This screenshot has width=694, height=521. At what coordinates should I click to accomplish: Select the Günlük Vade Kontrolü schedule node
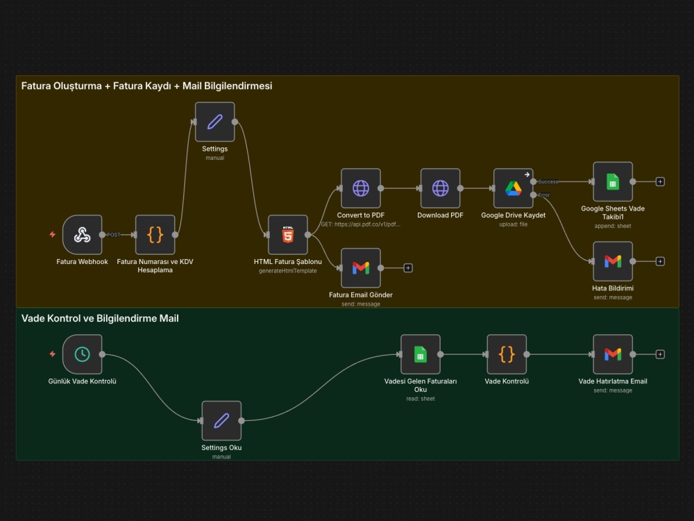pos(83,354)
